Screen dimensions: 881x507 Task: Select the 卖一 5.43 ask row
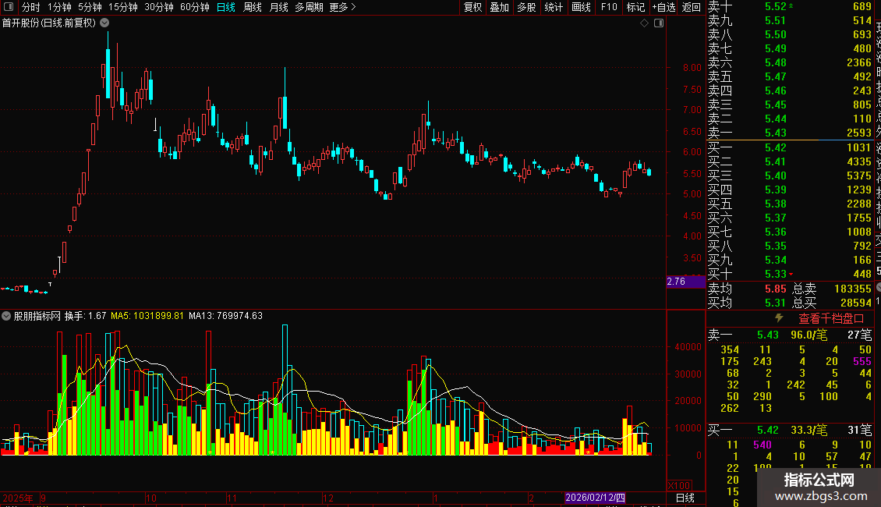pos(790,133)
